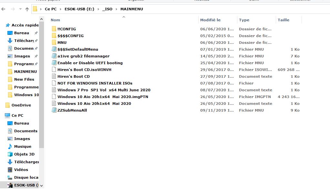The image size is (330, 190).
Task: Select the '!!CONFIG' folder icon
Action: click(x=54, y=29)
